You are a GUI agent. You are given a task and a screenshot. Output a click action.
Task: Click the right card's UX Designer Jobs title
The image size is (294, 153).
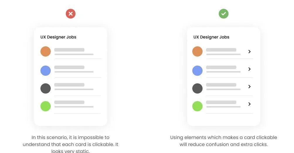[x=211, y=37]
